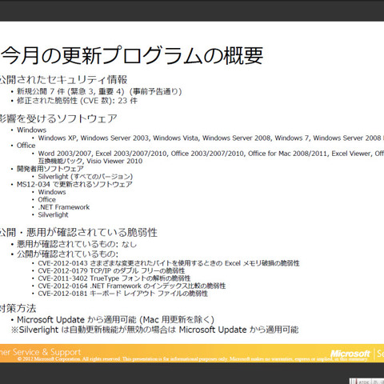
Task: Click heading 対策方法
Action: 18,309
